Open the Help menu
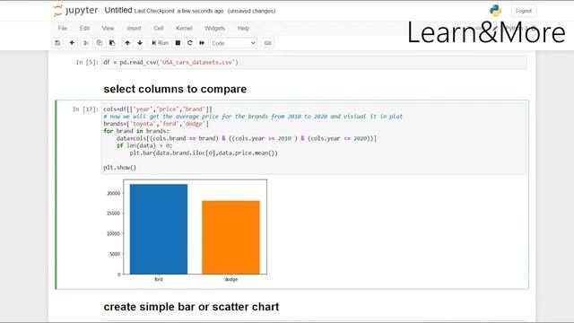Screen dimensions: 574x323 pos(243,28)
